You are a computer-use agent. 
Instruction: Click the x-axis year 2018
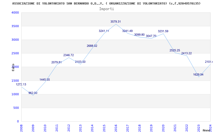140,128
